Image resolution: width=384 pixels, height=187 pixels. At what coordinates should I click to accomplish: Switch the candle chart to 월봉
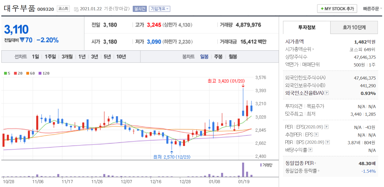click(233, 57)
